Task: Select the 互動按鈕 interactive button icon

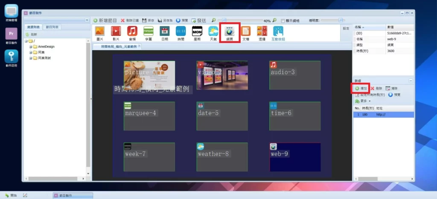Action: tap(278, 32)
